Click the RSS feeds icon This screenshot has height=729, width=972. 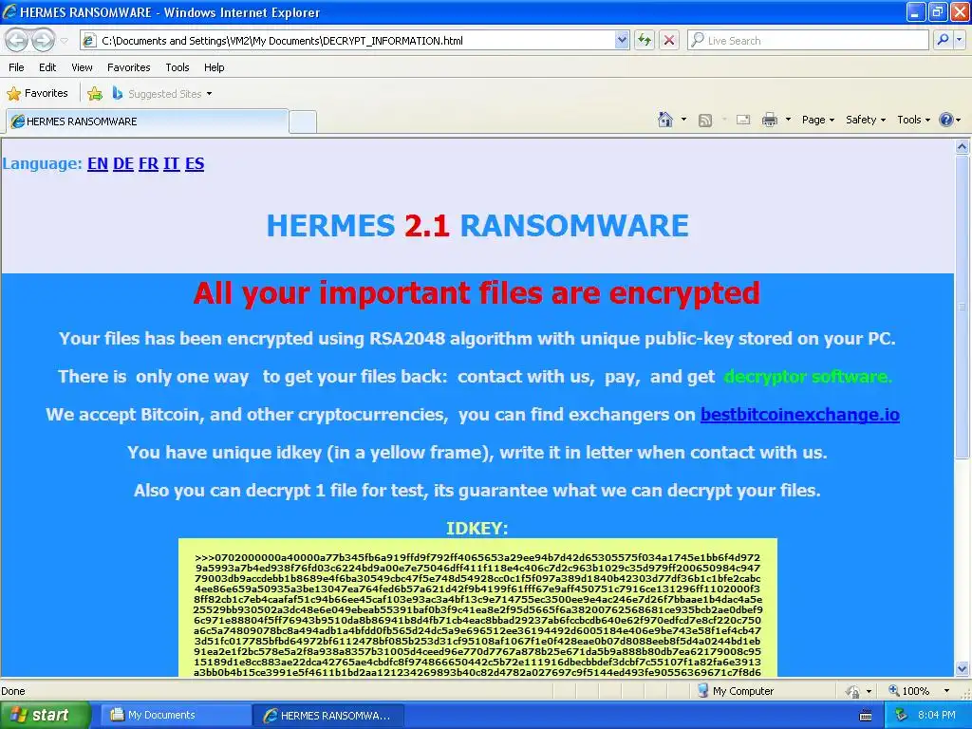(x=705, y=121)
